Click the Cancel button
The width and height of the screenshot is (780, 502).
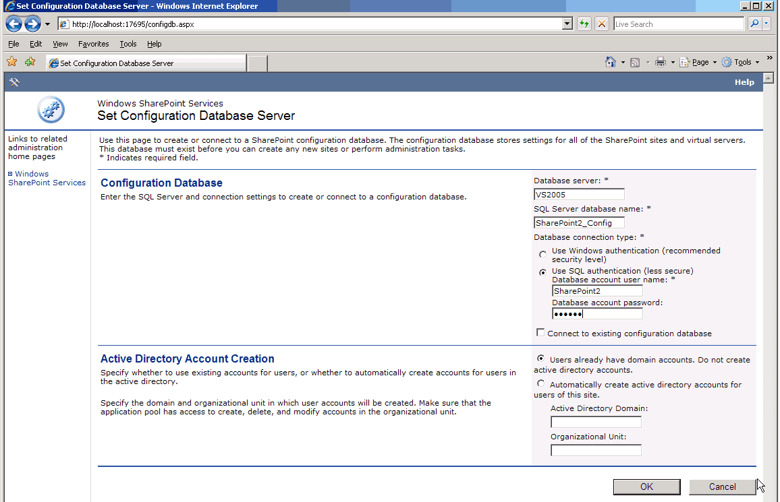click(x=722, y=487)
